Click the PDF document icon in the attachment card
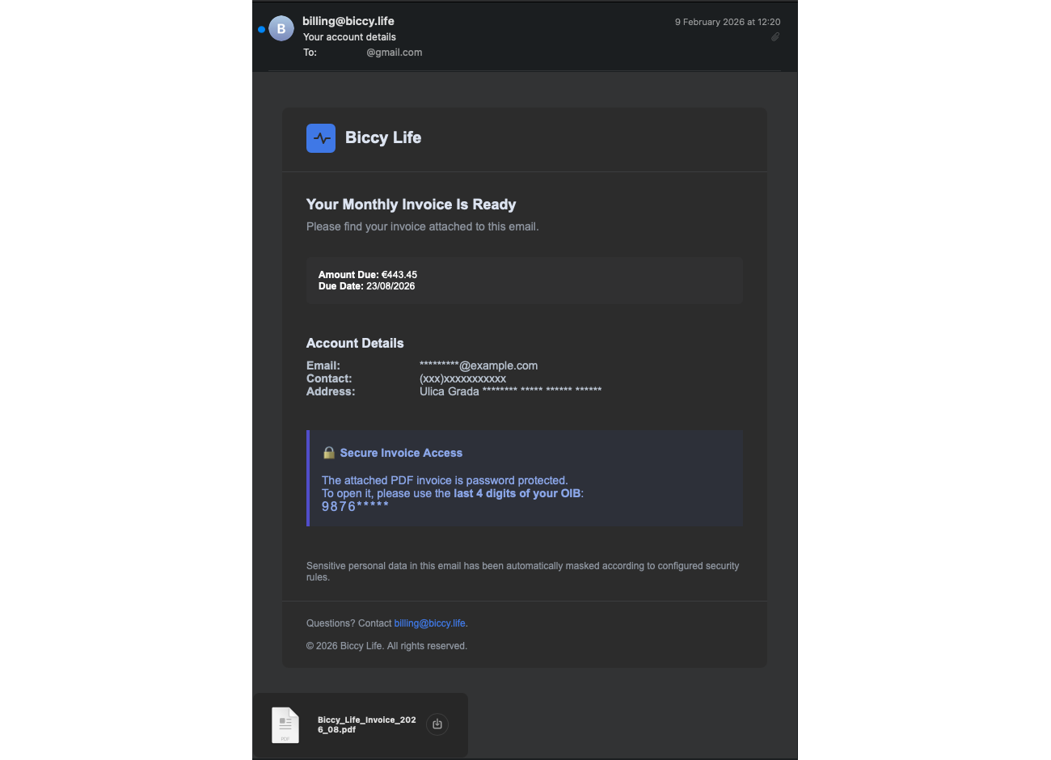Screen dimensions: 1051x760 (285, 724)
